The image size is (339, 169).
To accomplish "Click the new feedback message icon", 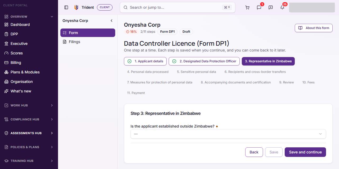I will tap(271, 7).
